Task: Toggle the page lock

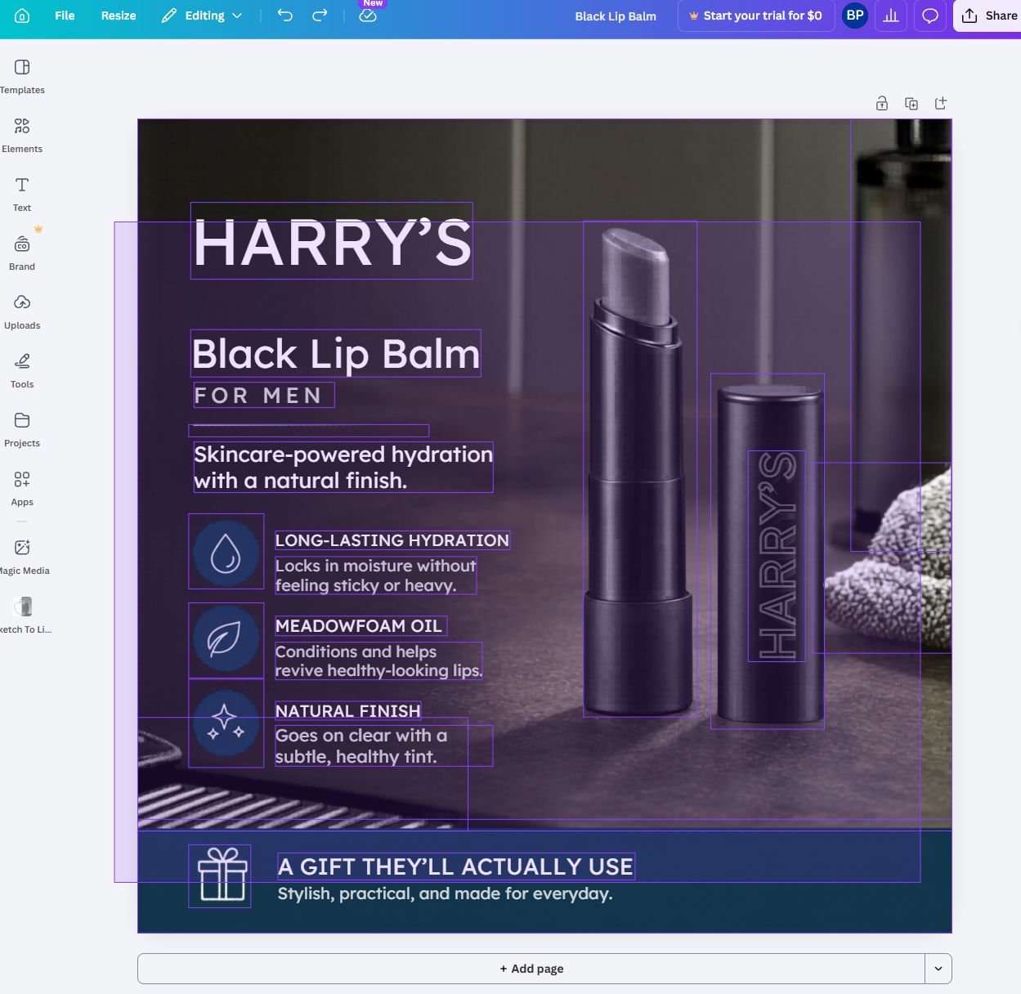Action: [882, 103]
